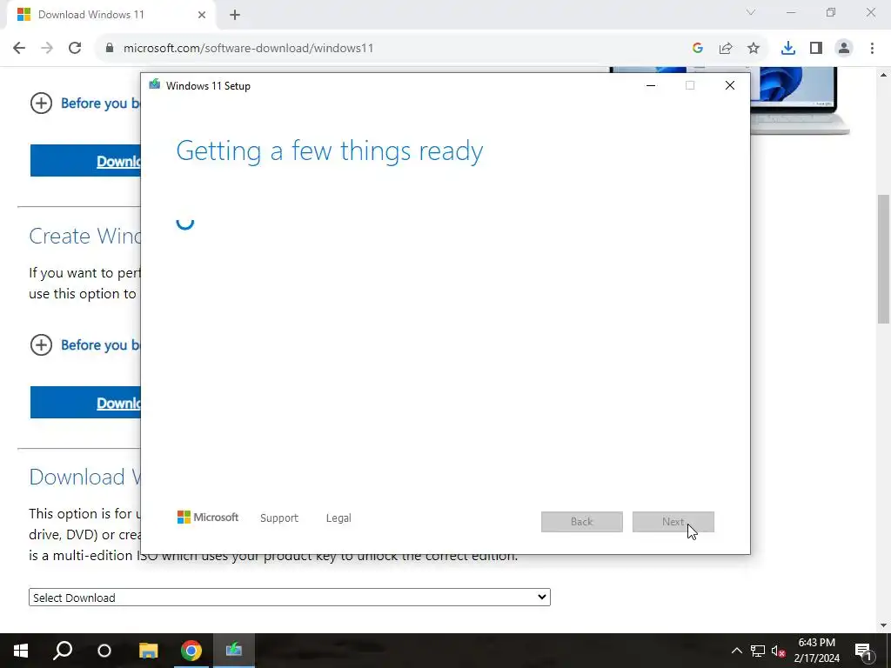
Task: Reload the Microsoft download page
Action: 75,49
